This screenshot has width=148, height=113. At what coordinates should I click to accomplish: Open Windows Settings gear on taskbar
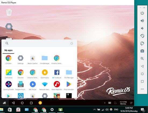[52, 109]
